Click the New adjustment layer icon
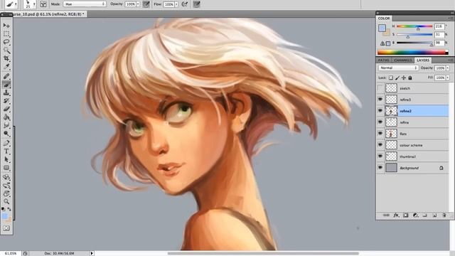 415,215
